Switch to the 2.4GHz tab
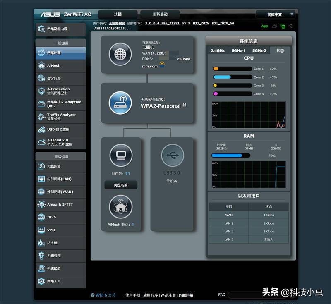Viewport: 331px width, 304px height. point(218,50)
